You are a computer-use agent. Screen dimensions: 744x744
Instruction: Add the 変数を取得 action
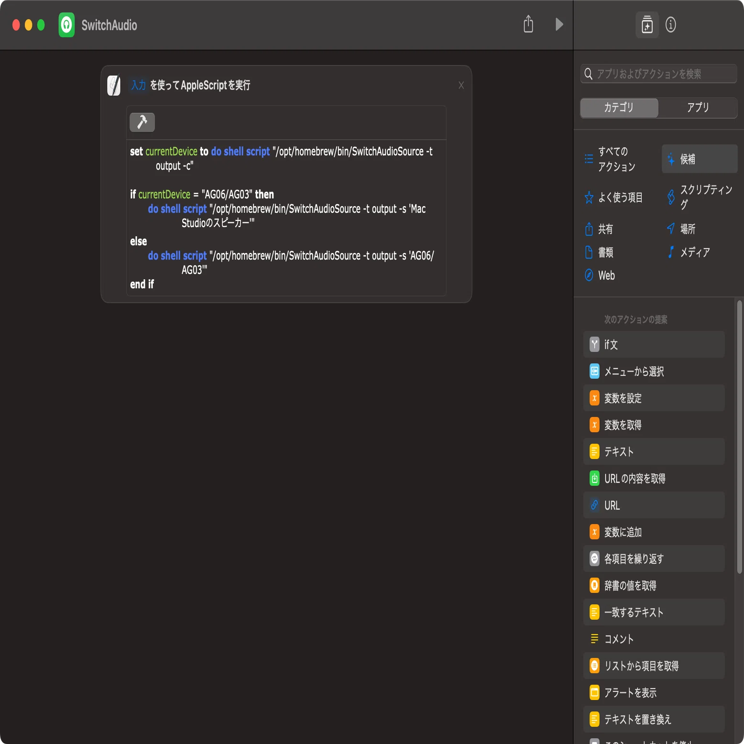tap(654, 425)
